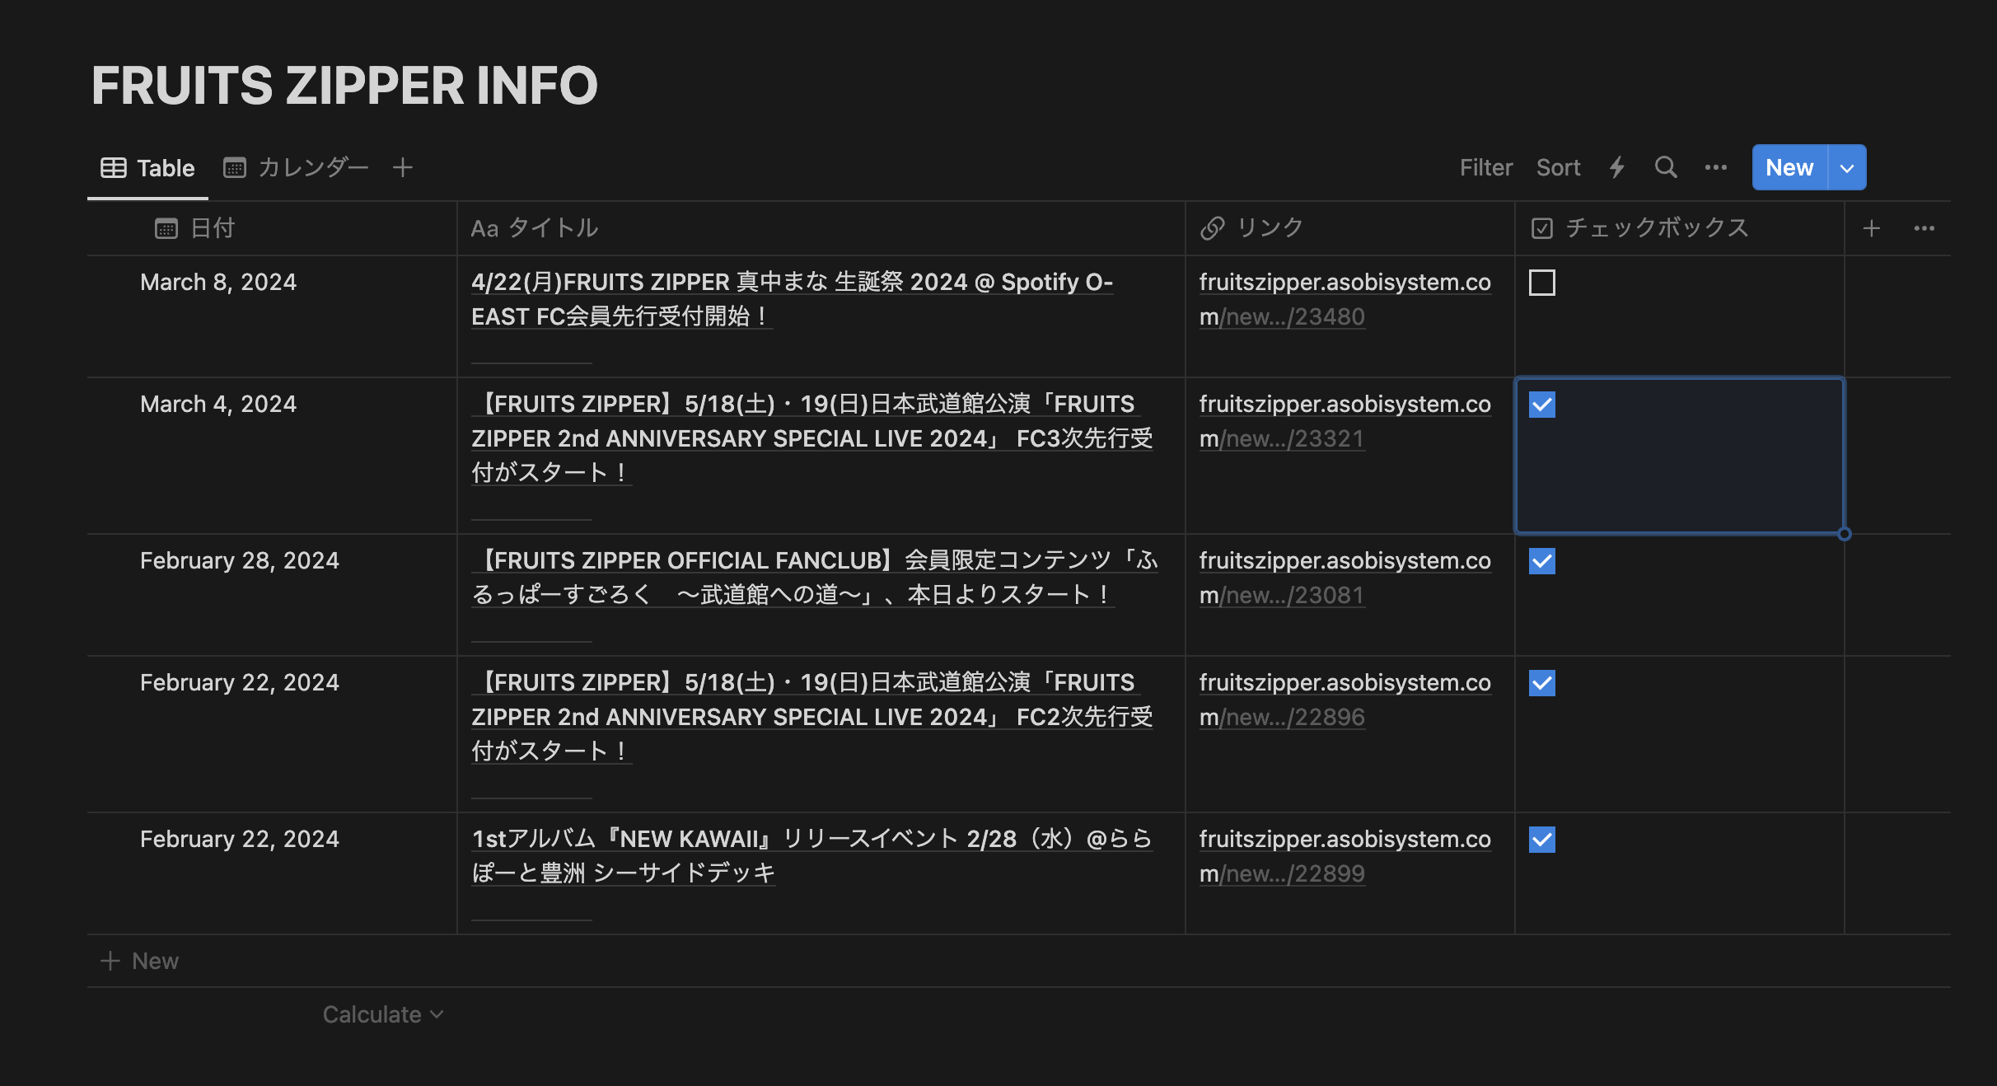Click the Aa icon beside タイトル
This screenshot has height=1086, width=1997.
(484, 228)
